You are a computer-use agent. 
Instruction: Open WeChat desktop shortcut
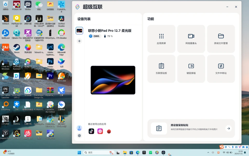click(39, 5)
